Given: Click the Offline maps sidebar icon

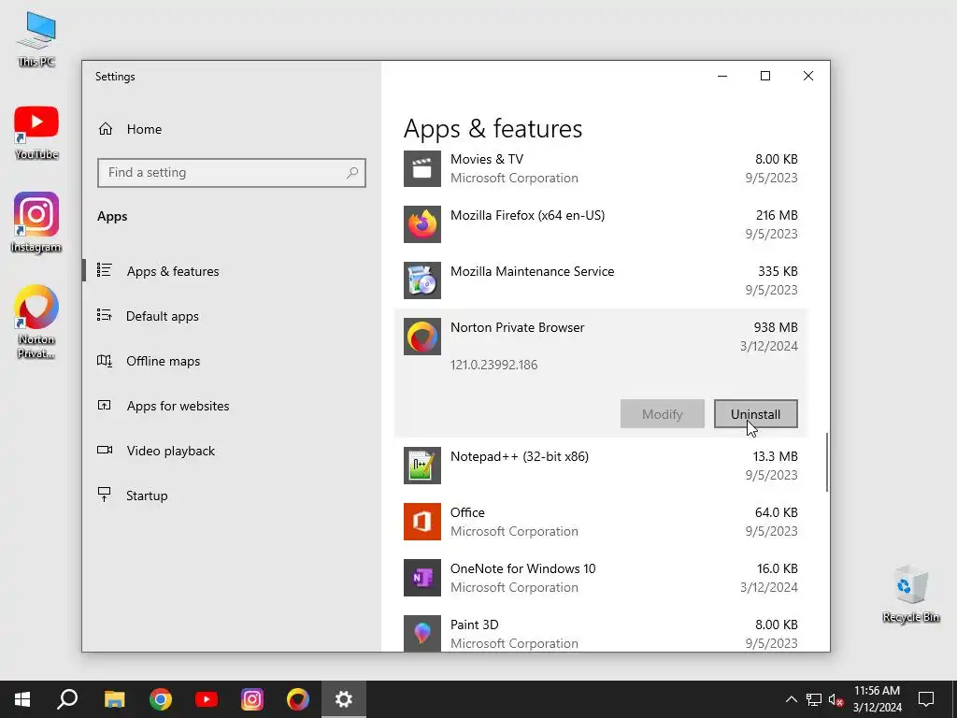Looking at the screenshot, I should (105, 360).
